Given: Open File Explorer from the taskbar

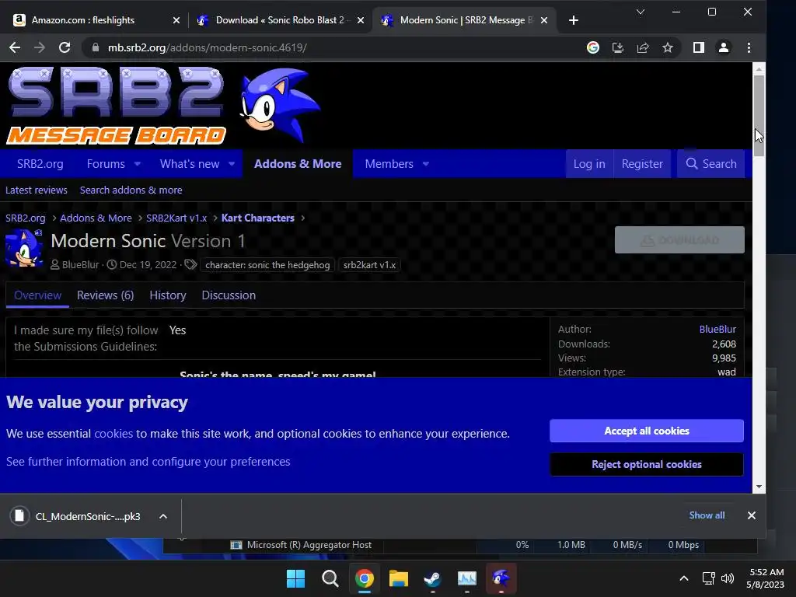Looking at the screenshot, I should pos(399,578).
